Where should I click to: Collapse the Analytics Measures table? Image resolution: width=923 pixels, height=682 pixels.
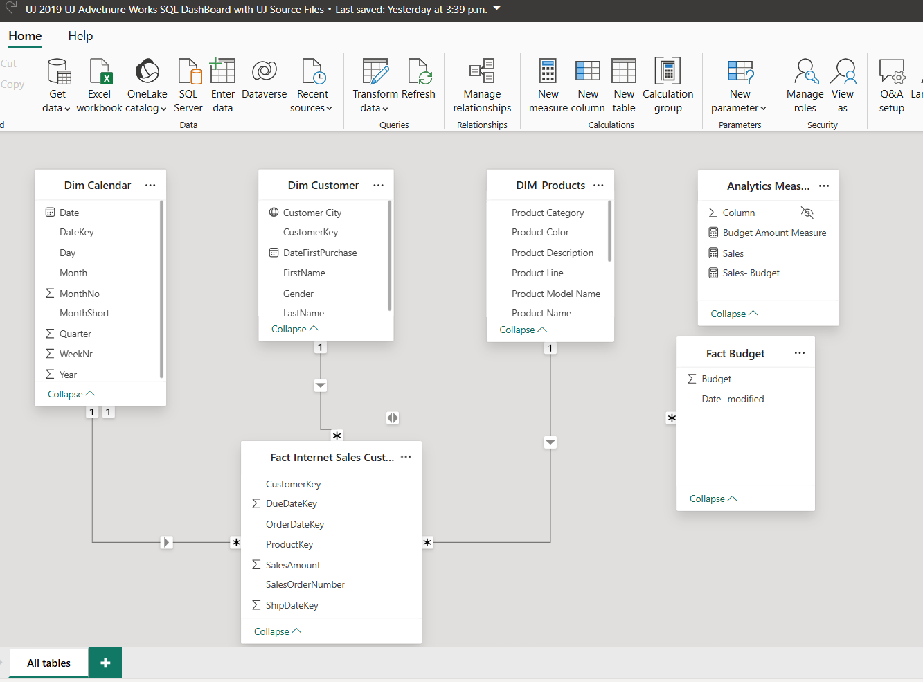(x=734, y=314)
